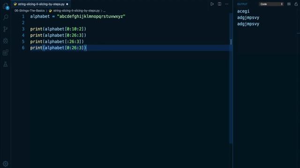Clear the output panel with the list icon
This screenshot has width=300, height=168.
pyautogui.click(x=289, y=4)
